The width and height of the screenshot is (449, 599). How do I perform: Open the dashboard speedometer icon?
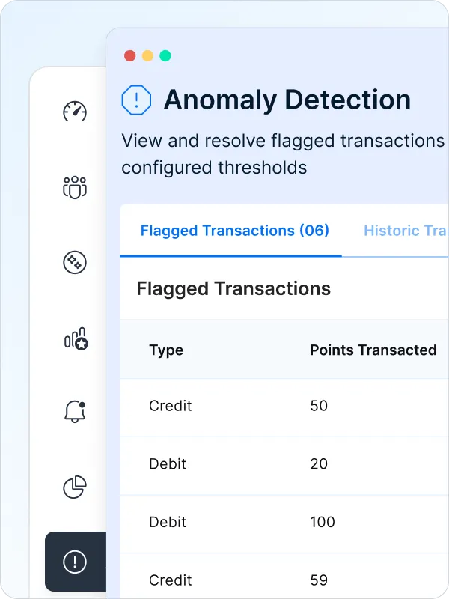[75, 111]
